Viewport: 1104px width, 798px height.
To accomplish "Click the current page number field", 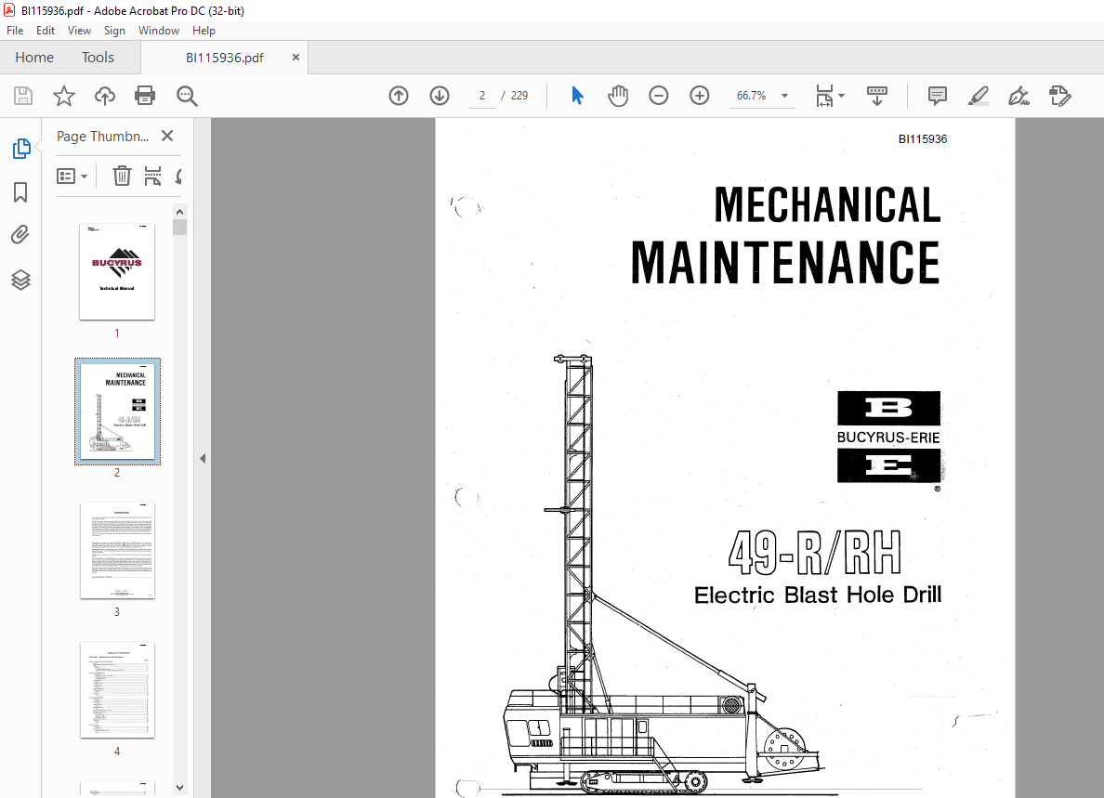I will (x=482, y=96).
